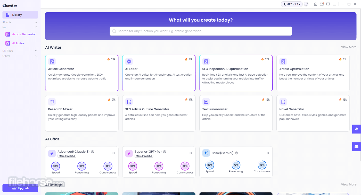Click the Article Optimization card icon
This screenshot has width=361, height=195.
(x=283, y=61)
